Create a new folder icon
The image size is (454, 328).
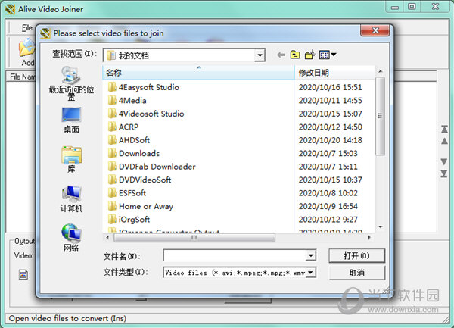click(x=309, y=55)
